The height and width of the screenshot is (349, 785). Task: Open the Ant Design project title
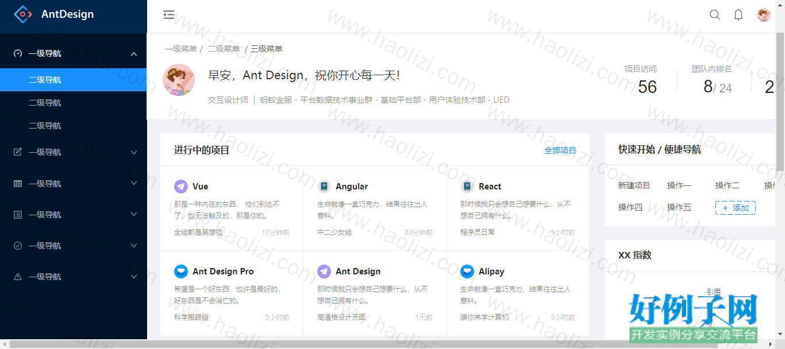pos(358,272)
